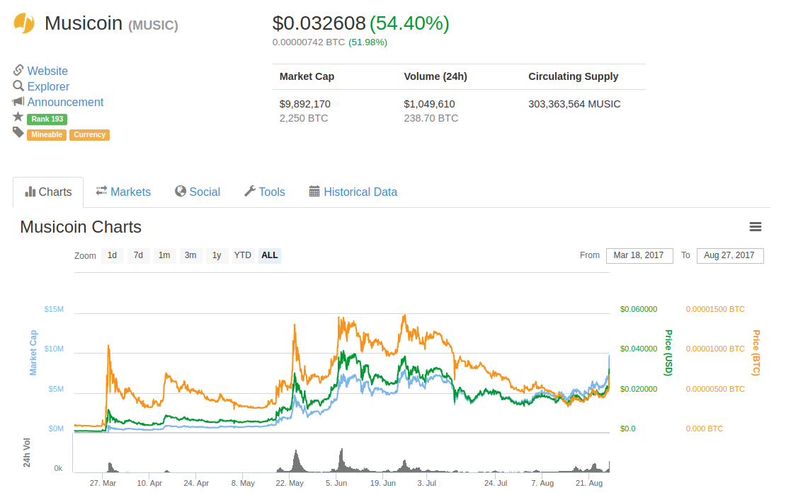Click the Market Cap axis label
The width and height of the screenshot is (786, 495).
pos(33,353)
